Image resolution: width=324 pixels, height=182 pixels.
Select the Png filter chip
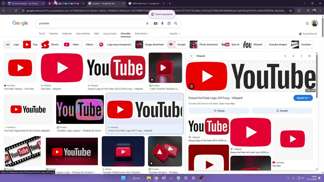(x=31, y=44)
